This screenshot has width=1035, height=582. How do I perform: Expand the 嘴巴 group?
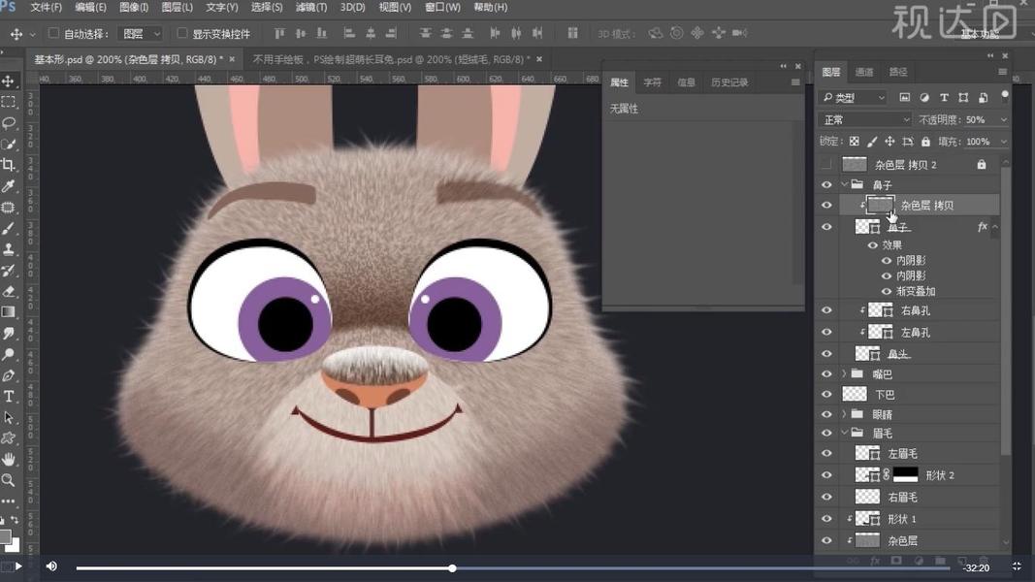pos(844,373)
